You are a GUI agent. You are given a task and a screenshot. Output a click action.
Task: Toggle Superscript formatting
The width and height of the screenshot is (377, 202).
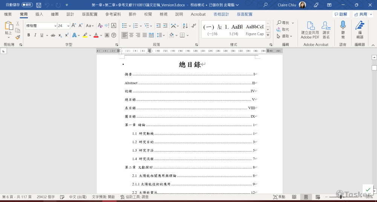[x=67, y=35]
